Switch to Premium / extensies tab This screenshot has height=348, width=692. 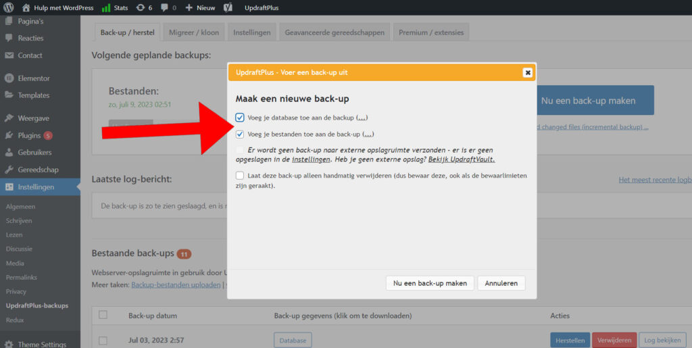tap(431, 32)
